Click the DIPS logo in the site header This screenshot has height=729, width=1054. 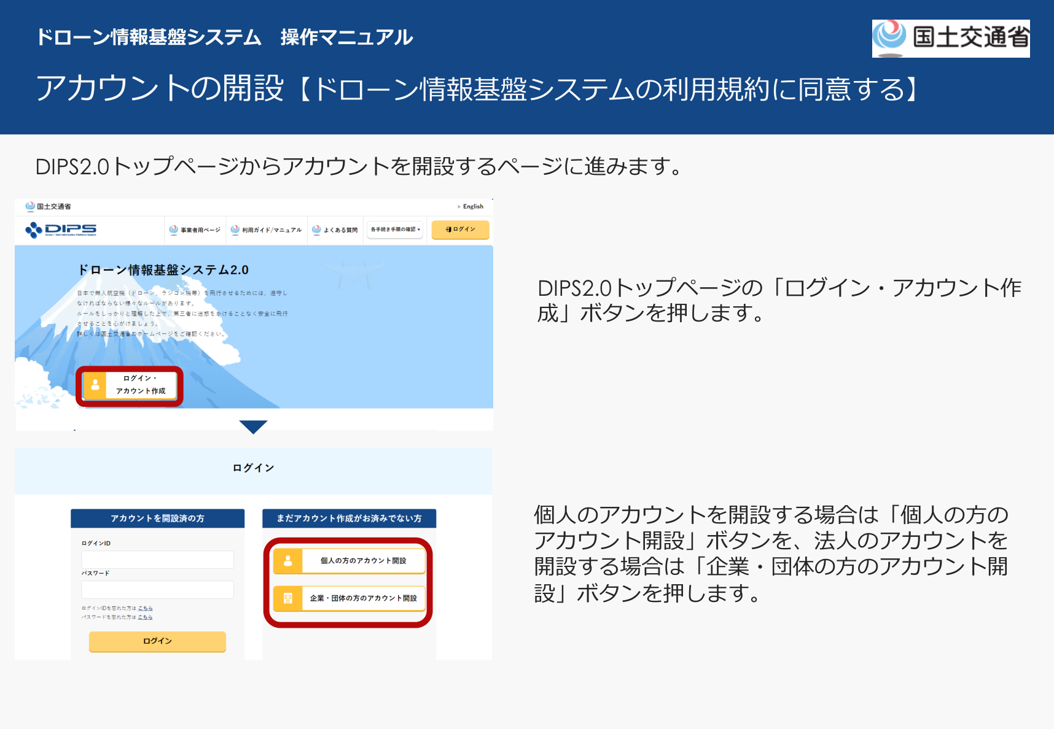[x=61, y=230]
